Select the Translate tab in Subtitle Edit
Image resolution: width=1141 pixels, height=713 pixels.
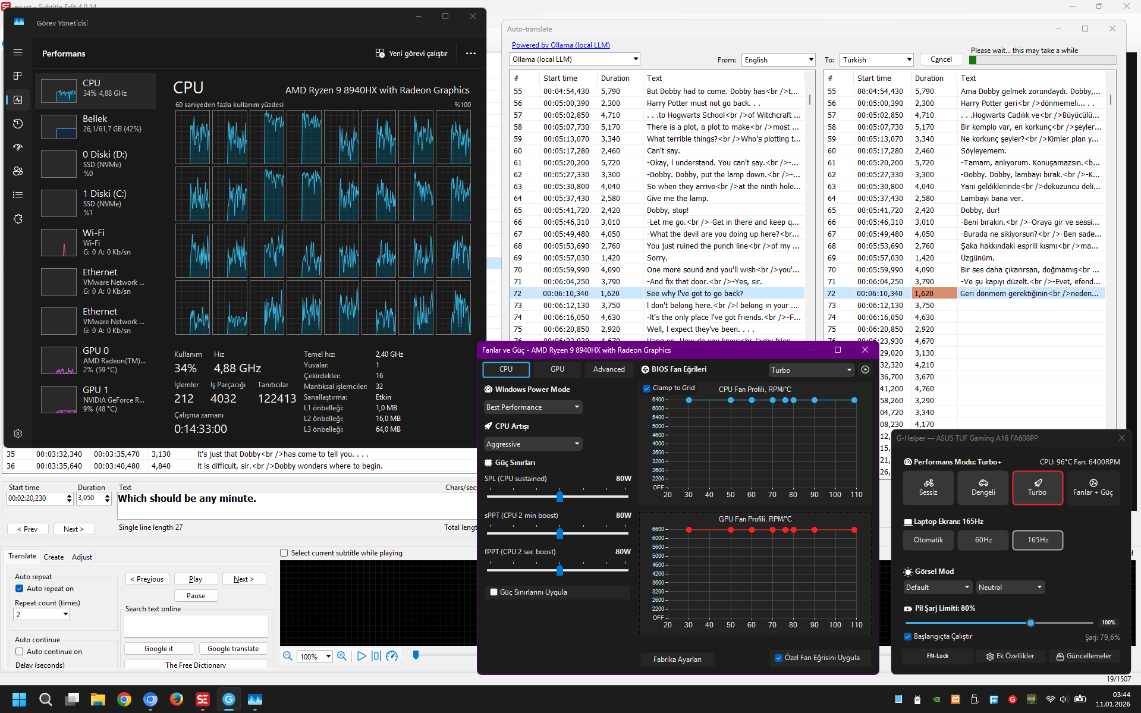click(23, 556)
